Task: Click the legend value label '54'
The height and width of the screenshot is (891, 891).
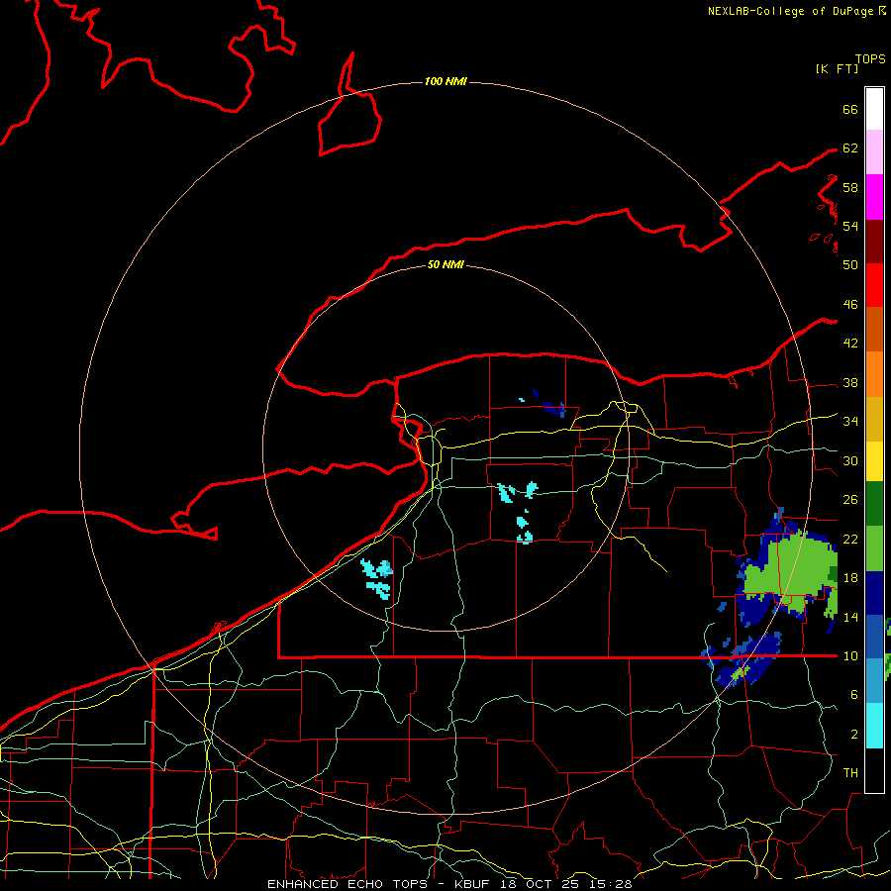Action: tap(850, 226)
